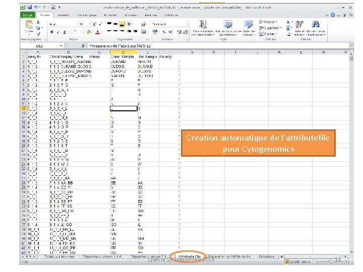Screen dimensions: 363x272
Task: Click the Clear eraser icon in Édition
Action: (288, 34)
